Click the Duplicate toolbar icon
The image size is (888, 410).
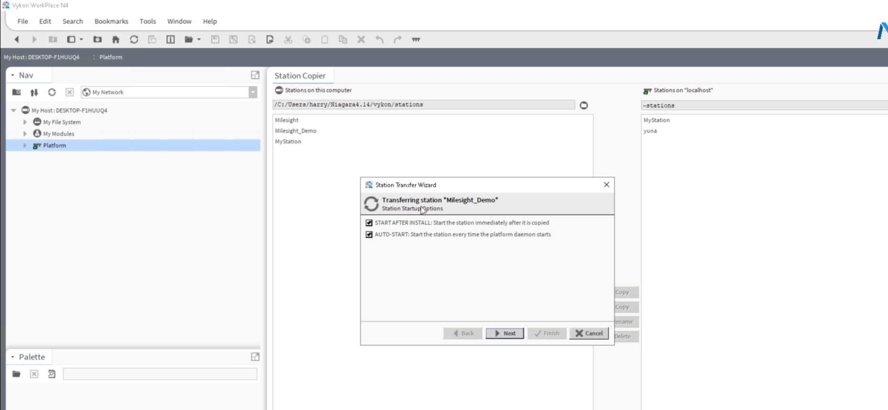coord(343,40)
